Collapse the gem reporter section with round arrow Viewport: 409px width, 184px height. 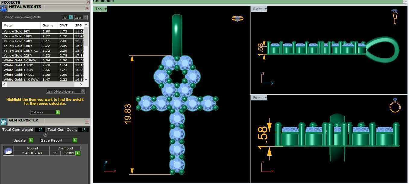tap(45, 135)
